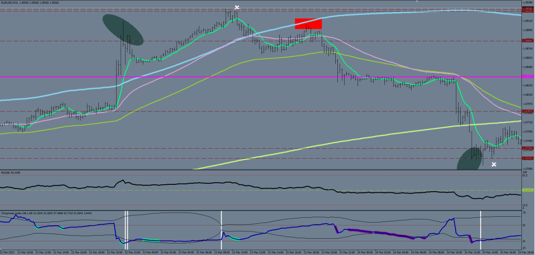This screenshot has width=535, height=255.
Task: Click the chart shift triangle on top edge
Action: [416, 1]
